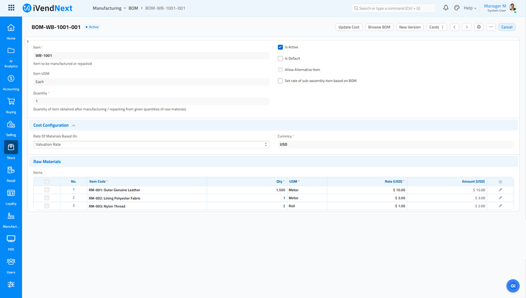526x298 pixels.
Task: Edit the Lining Polyester Fabric row
Action: (x=500, y=198)
